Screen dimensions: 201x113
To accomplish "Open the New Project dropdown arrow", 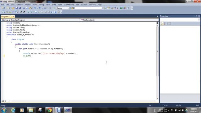I will 6,8.
